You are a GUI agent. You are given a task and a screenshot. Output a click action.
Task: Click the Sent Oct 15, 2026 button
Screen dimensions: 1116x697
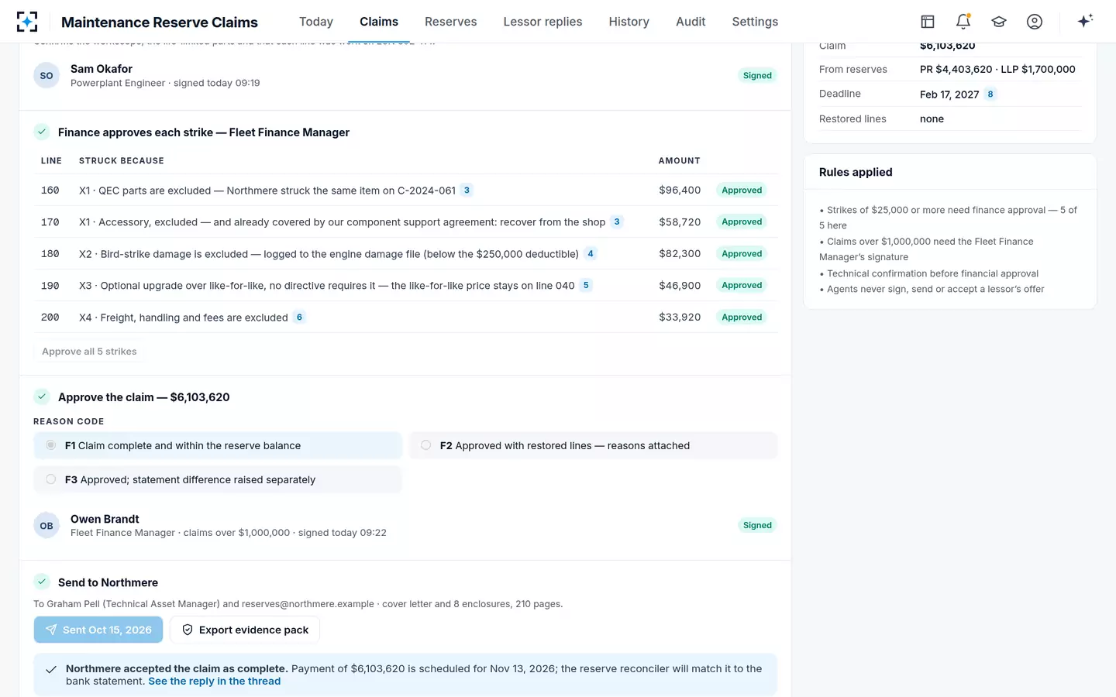98,630
